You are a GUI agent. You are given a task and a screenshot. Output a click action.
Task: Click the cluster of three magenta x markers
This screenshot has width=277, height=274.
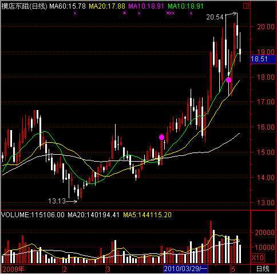[171, 13]
